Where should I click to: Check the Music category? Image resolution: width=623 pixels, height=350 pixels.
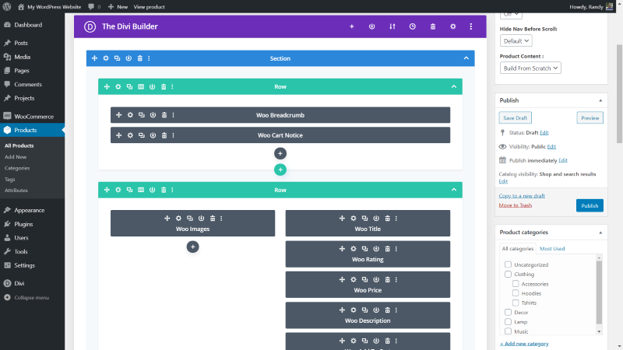point(508,331)
